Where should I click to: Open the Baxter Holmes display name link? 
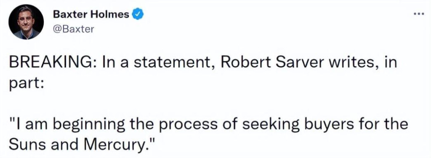pyautogui.click(x=91, y=14)
